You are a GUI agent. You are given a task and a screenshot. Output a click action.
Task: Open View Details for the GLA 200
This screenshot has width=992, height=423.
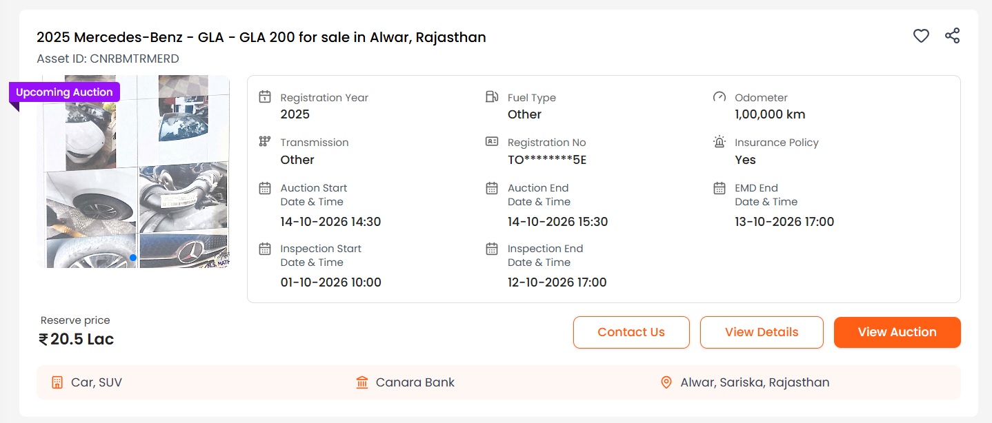coord(762,332)
